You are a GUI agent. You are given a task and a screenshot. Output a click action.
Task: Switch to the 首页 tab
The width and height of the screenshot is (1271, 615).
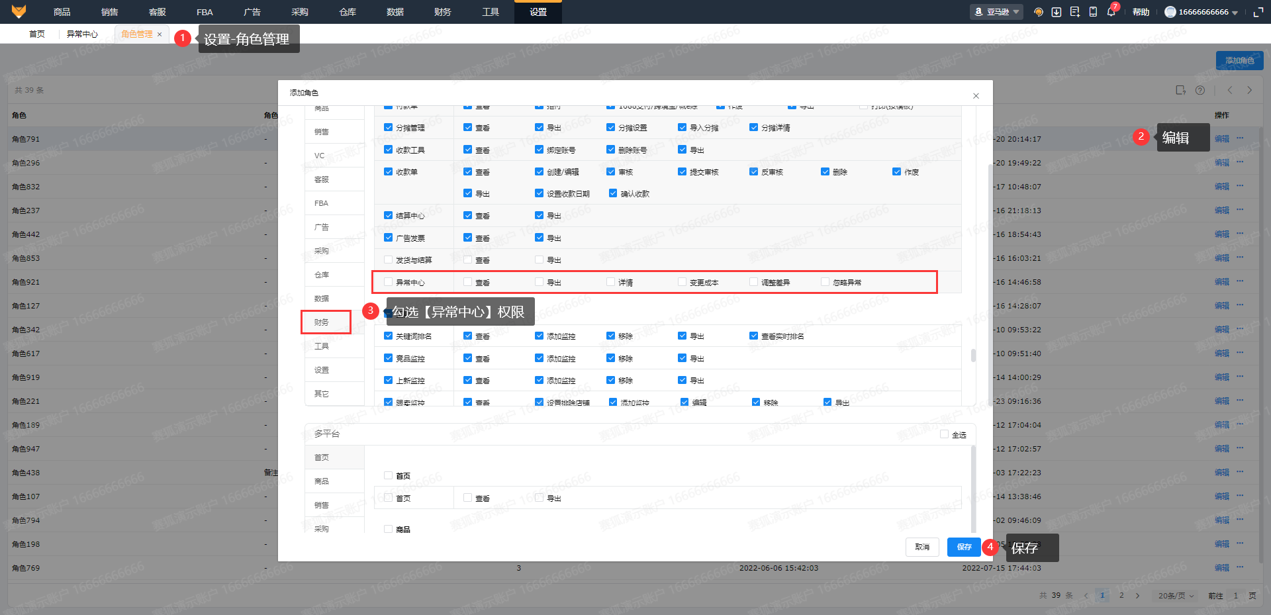pos(37,34)
